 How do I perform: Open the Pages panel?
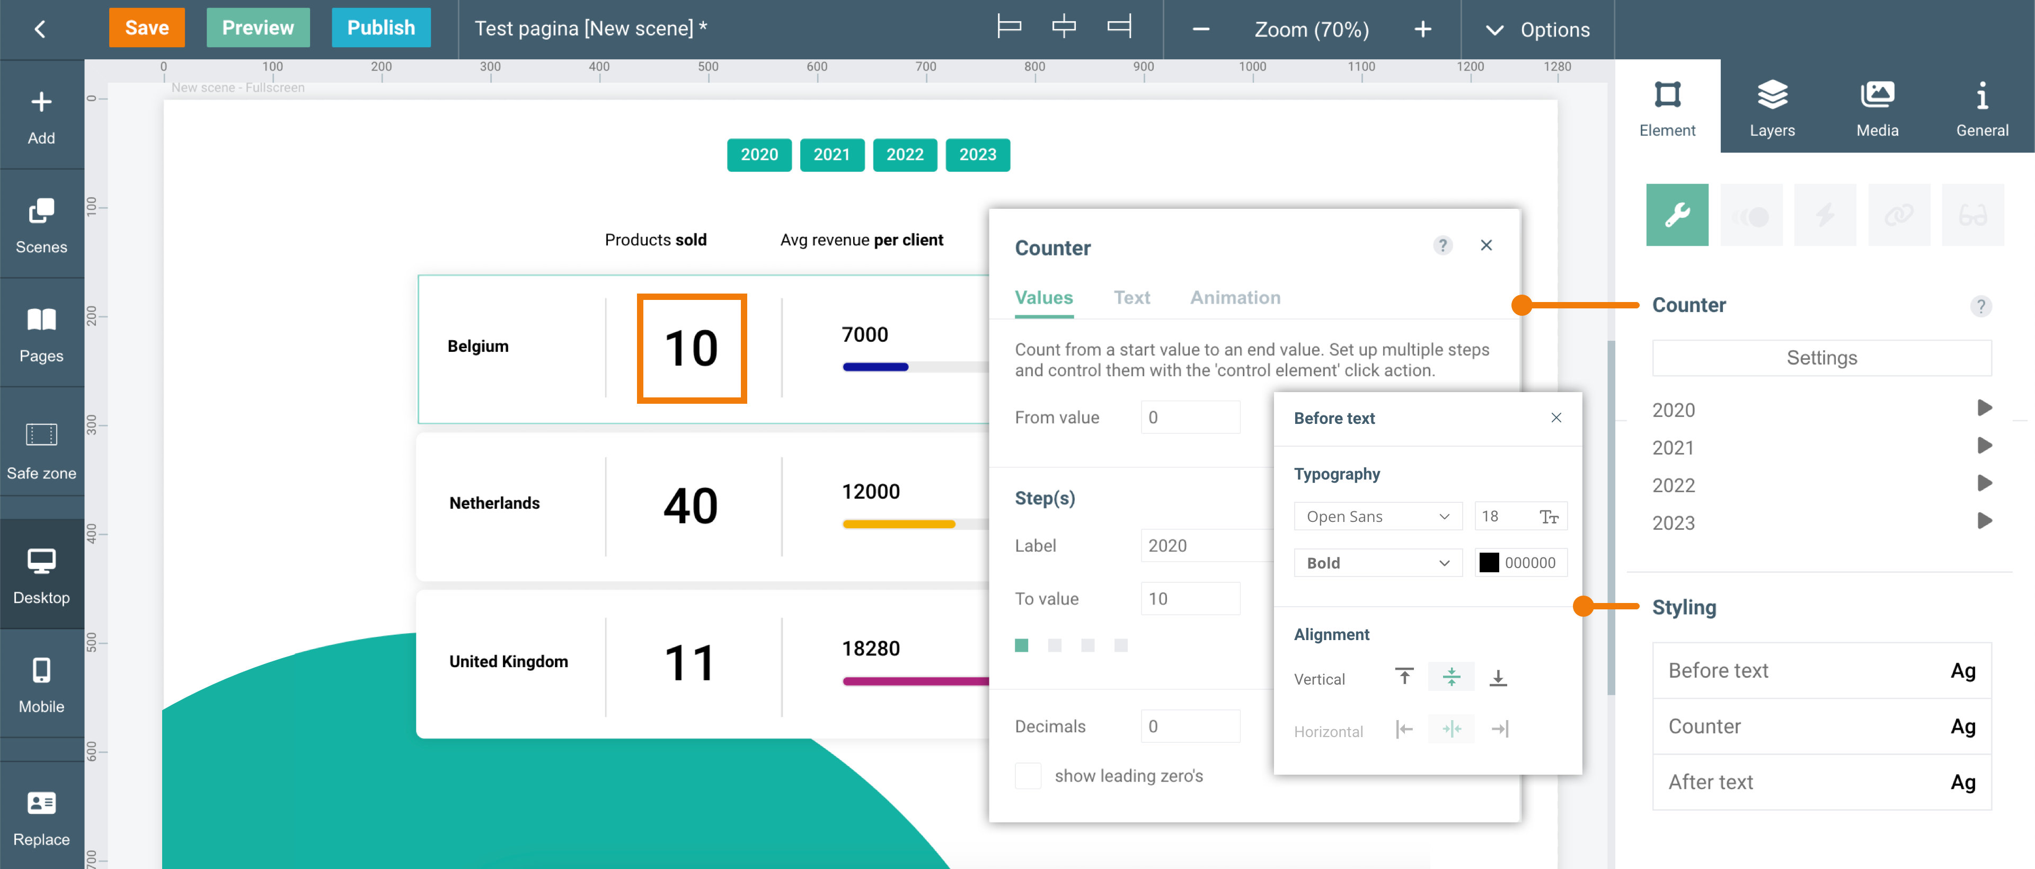point(41,335)
